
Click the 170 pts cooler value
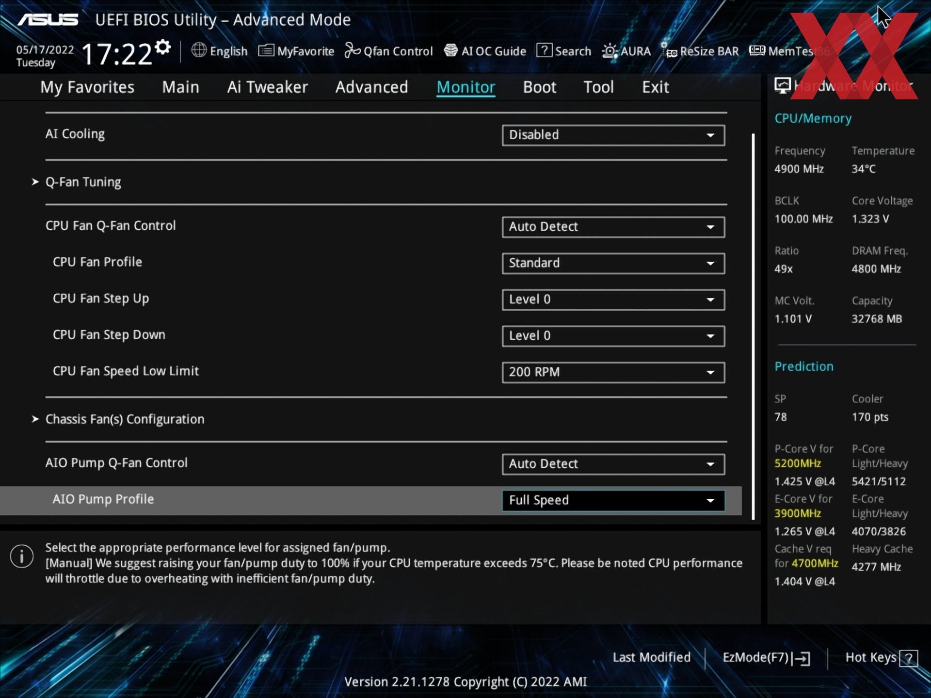870,417
